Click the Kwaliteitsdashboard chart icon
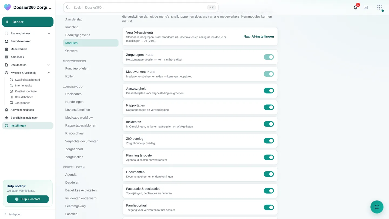 pos(11,80)
